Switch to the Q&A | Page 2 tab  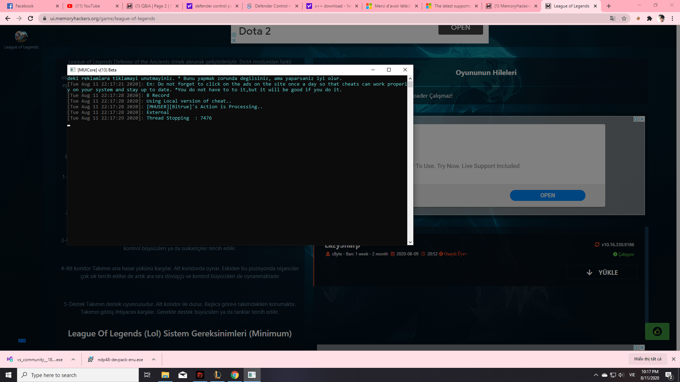pyautogui.click(x=153, y=6)
